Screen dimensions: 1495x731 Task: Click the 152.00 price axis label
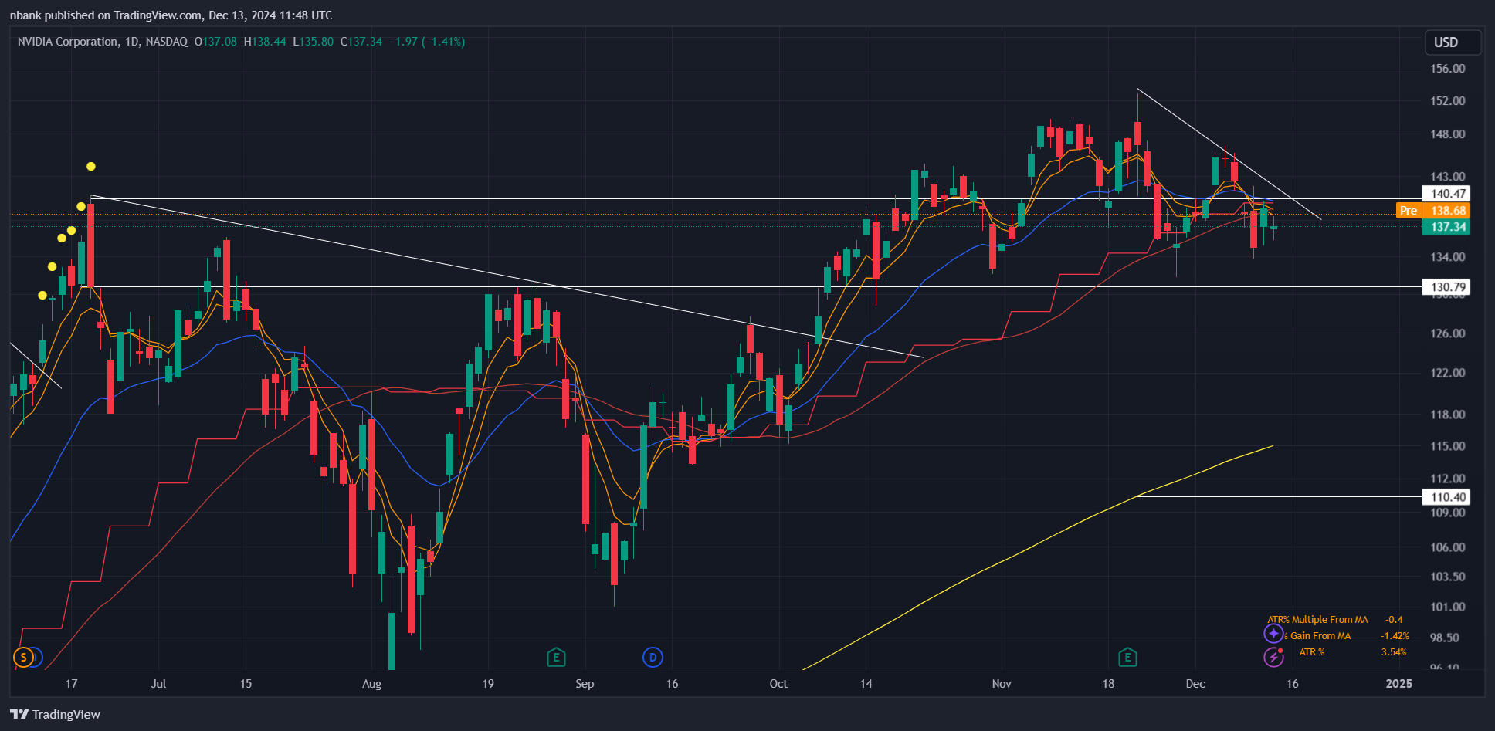[x=1448, y=101]
